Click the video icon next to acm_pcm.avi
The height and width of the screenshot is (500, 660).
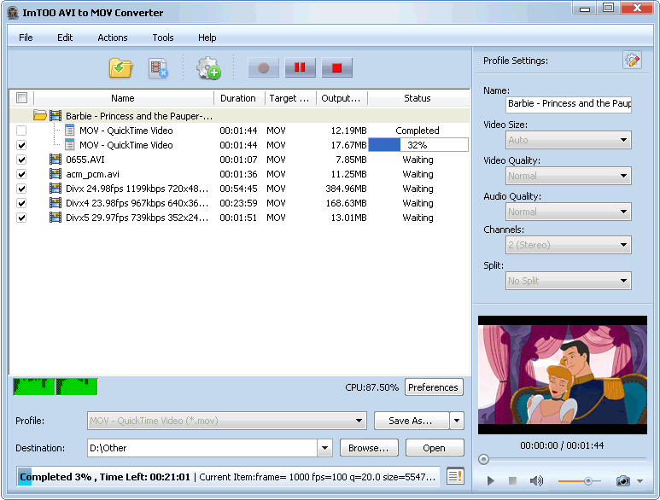click(x=55, y=174)
